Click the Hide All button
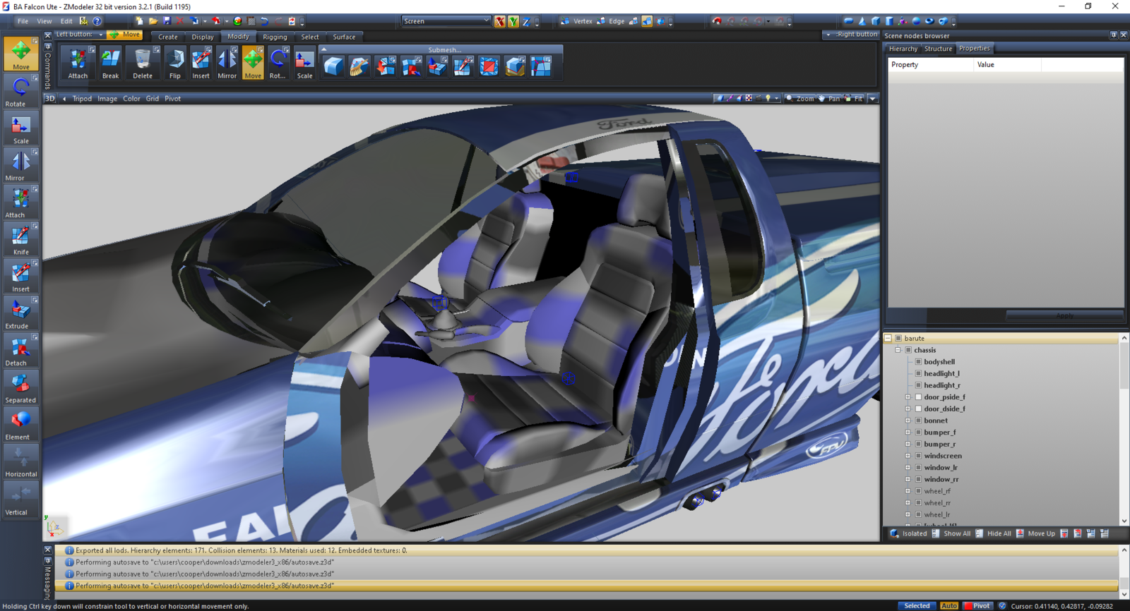 999,533
